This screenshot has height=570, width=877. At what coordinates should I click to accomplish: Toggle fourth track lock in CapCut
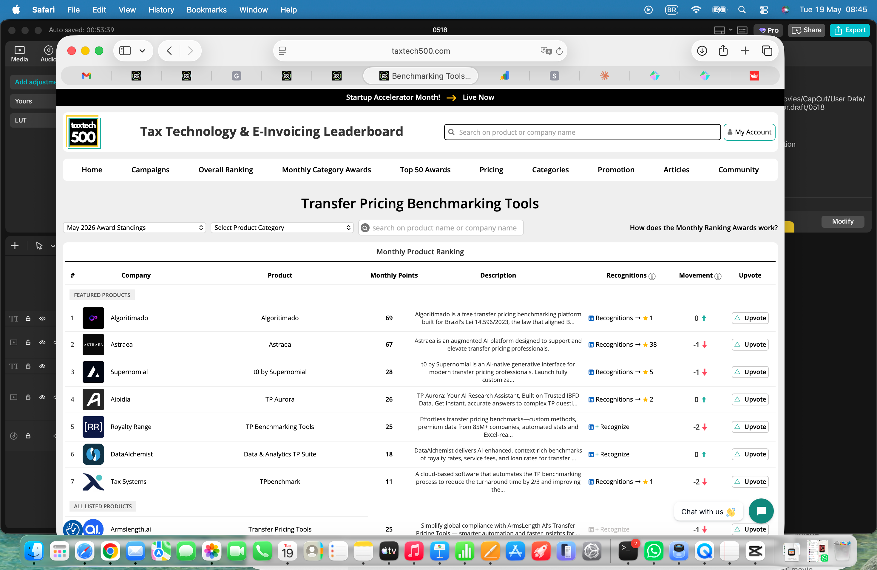(x=28, y=397)
